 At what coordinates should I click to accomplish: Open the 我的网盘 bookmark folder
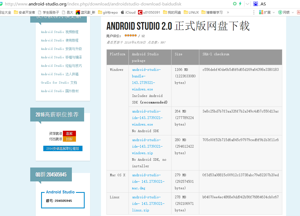click(172, 13)
